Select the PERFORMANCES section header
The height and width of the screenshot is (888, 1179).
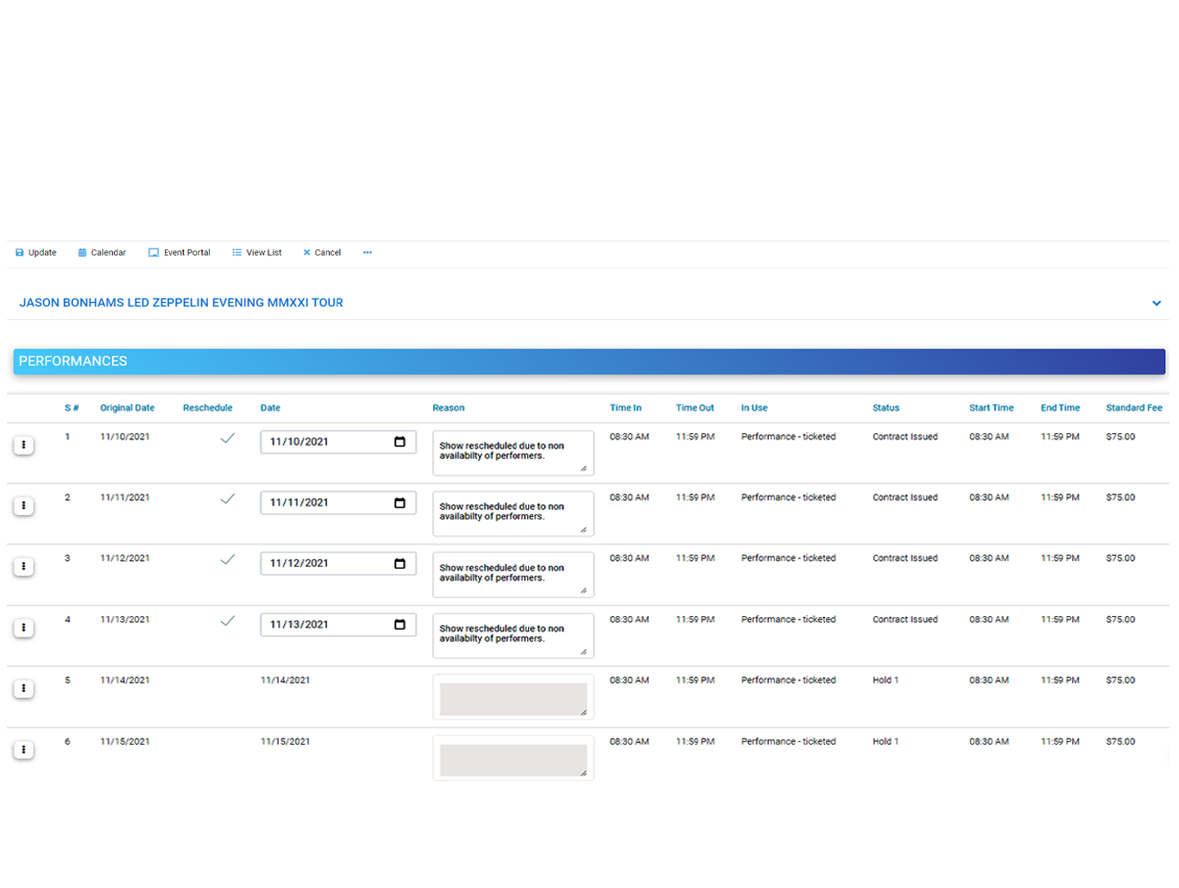tap(73, 361)
